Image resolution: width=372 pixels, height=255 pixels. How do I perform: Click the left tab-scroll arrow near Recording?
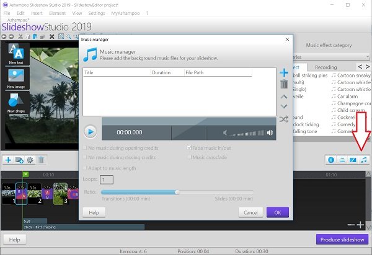click(360, 67)
